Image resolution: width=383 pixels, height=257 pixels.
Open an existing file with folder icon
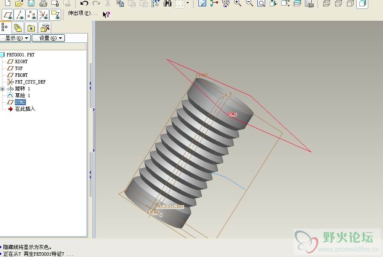pos(19,3)
